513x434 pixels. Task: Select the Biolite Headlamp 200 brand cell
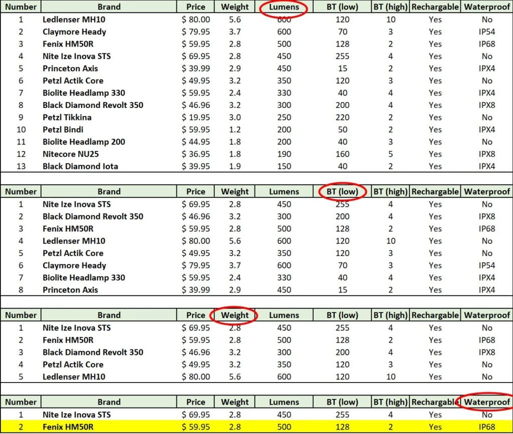click(x=84, y=142)
